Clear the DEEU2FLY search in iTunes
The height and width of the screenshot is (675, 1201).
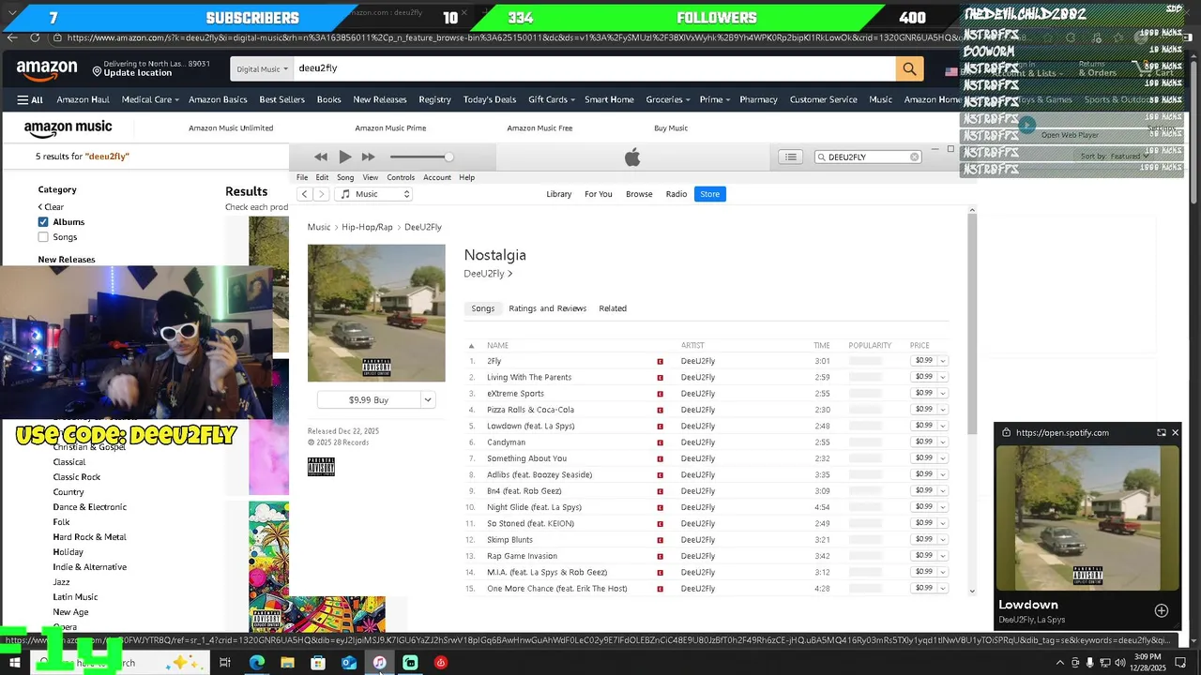(x=915, y=157)
